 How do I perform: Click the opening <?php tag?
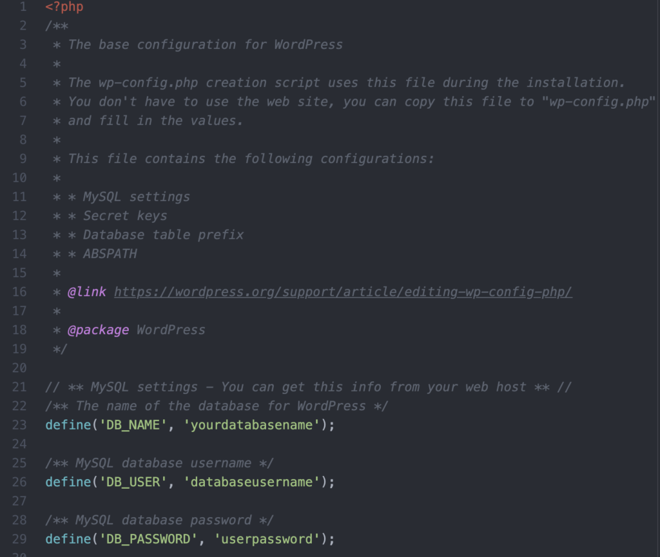[64, 7]
